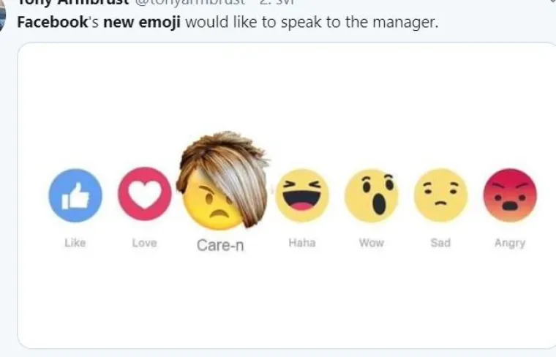Click the red Love heart icon
This screenshot has width=556, height=357.
coord(145,195)
